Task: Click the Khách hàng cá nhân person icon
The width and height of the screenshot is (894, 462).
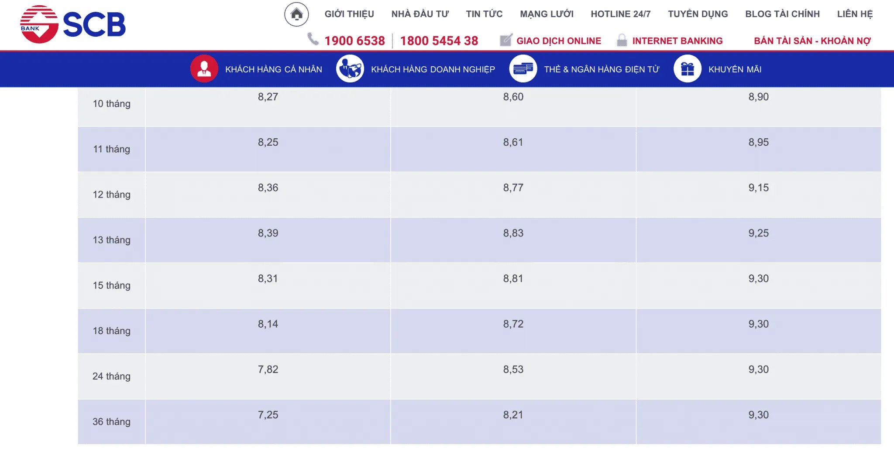Action: [204, 69]
